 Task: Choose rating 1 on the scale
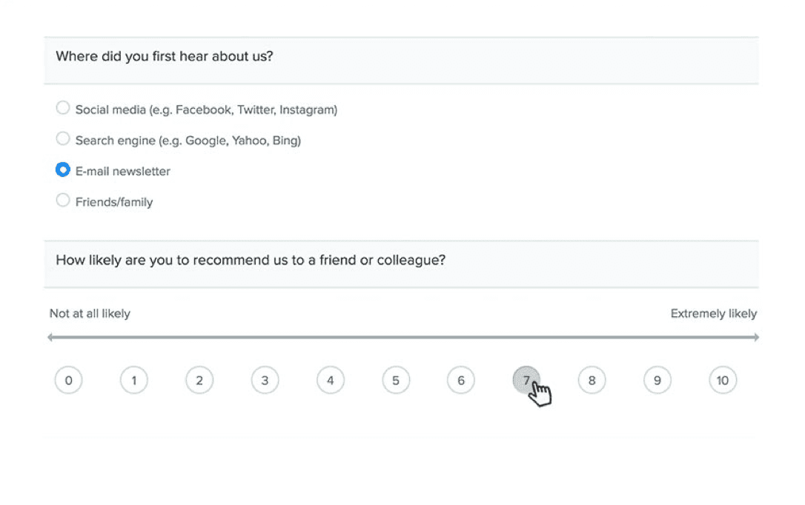134,381
